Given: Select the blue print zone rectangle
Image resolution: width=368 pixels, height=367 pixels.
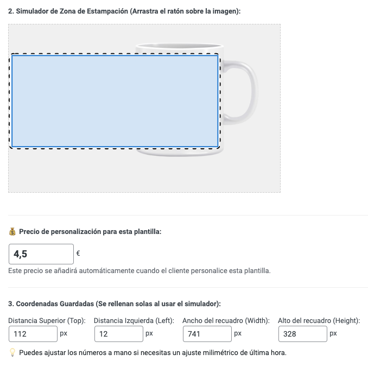Looking at the screenshot, I should click(x=115, y=101).
